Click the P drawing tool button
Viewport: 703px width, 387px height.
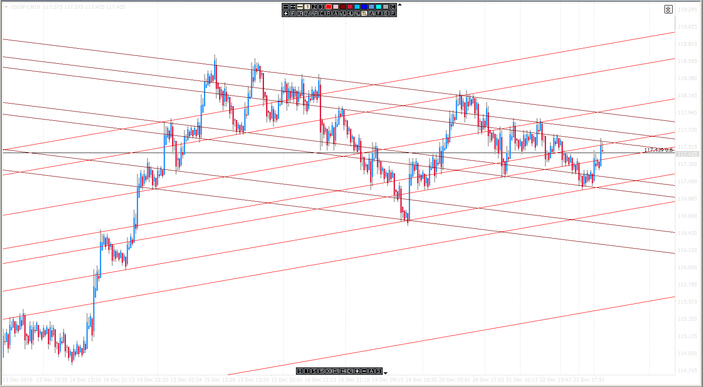point(393,13)
